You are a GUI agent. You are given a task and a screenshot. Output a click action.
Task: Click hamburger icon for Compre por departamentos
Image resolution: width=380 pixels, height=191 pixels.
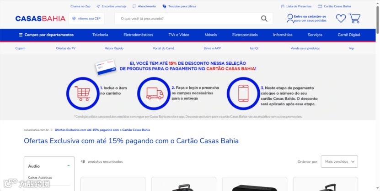(21, 35)
